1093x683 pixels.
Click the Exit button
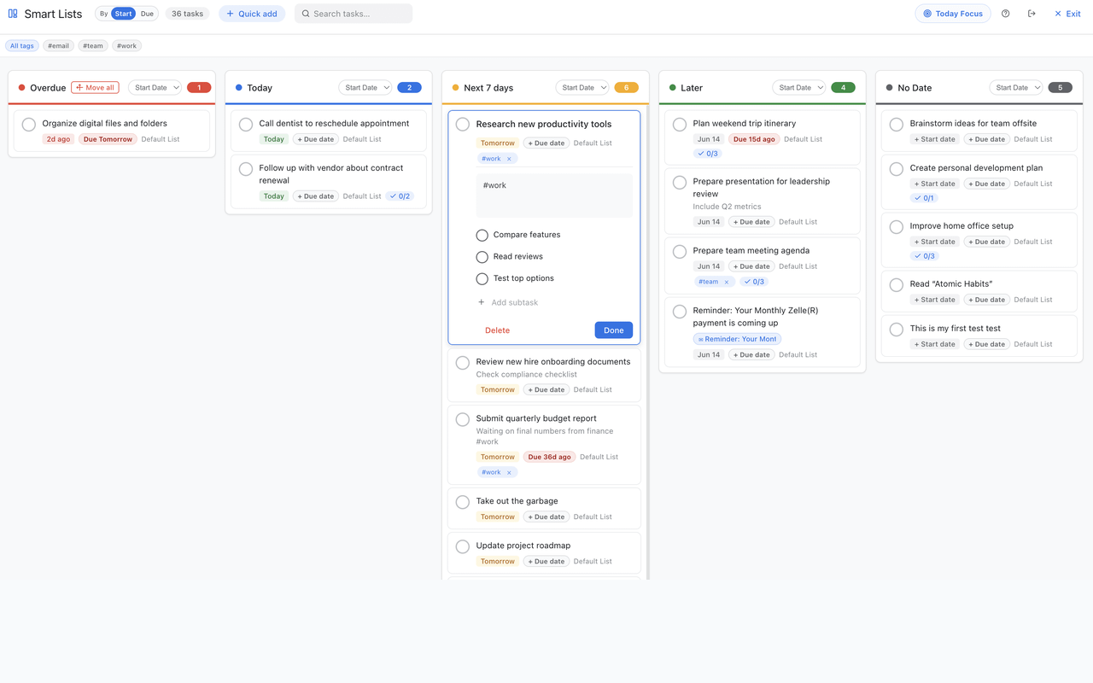click(x=1067, y=14)
